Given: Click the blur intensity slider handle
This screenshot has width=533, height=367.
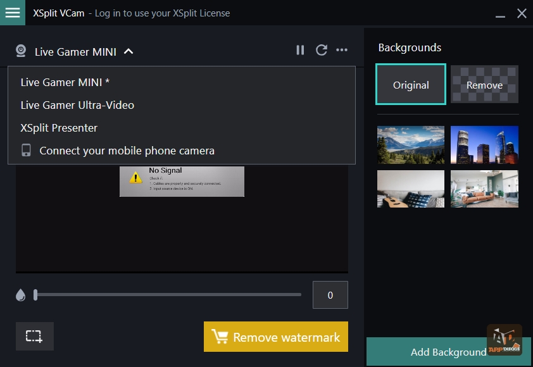Looking at the screenshot, I should 35,294.
